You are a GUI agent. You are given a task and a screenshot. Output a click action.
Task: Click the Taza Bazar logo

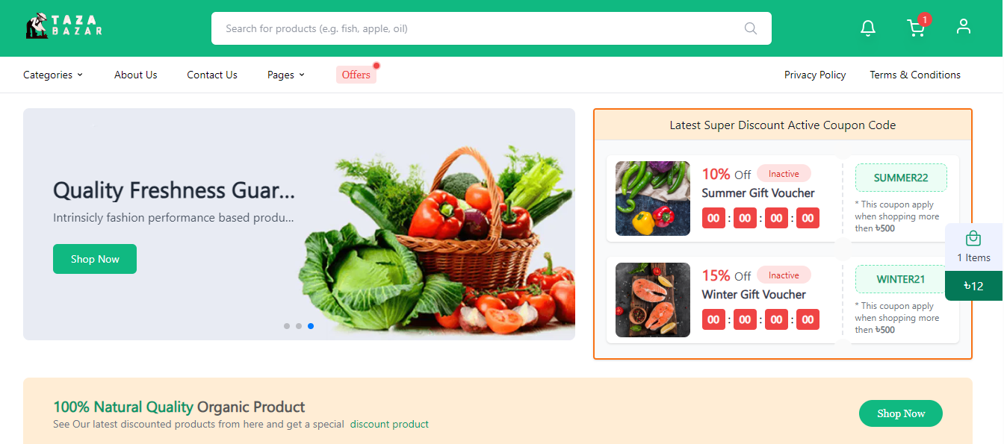tap(63, 27)
